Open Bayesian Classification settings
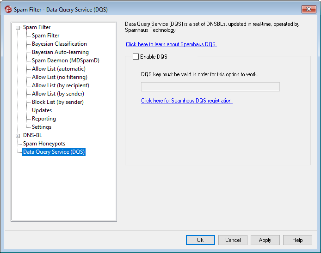This screenshot has width=321, height=253. [59, 44]
